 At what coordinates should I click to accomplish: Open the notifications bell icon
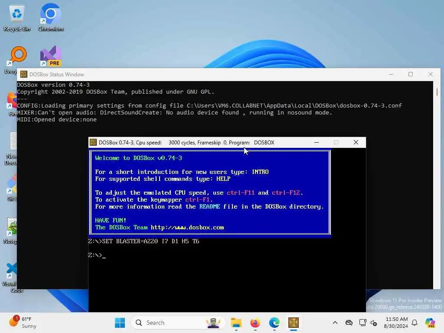(x=415, y=323)
